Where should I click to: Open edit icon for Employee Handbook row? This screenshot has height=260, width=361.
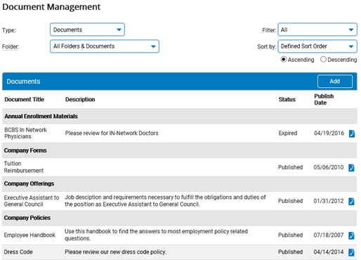pos(351,235)
